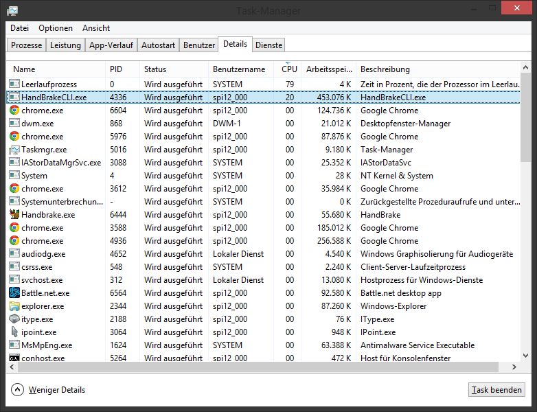Sort by the Beschreibung column header
Viewport: 537px width, 414px height.
(x=438, y=69)
